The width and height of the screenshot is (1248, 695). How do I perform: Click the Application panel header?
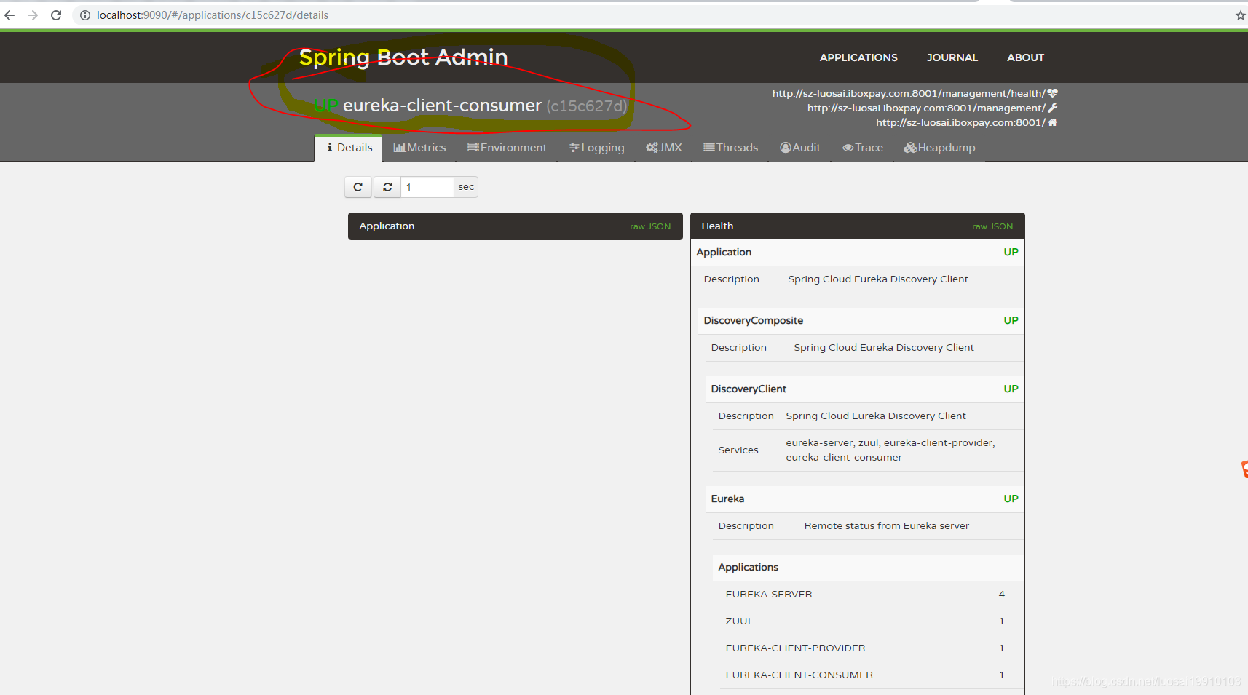[516, 226]
